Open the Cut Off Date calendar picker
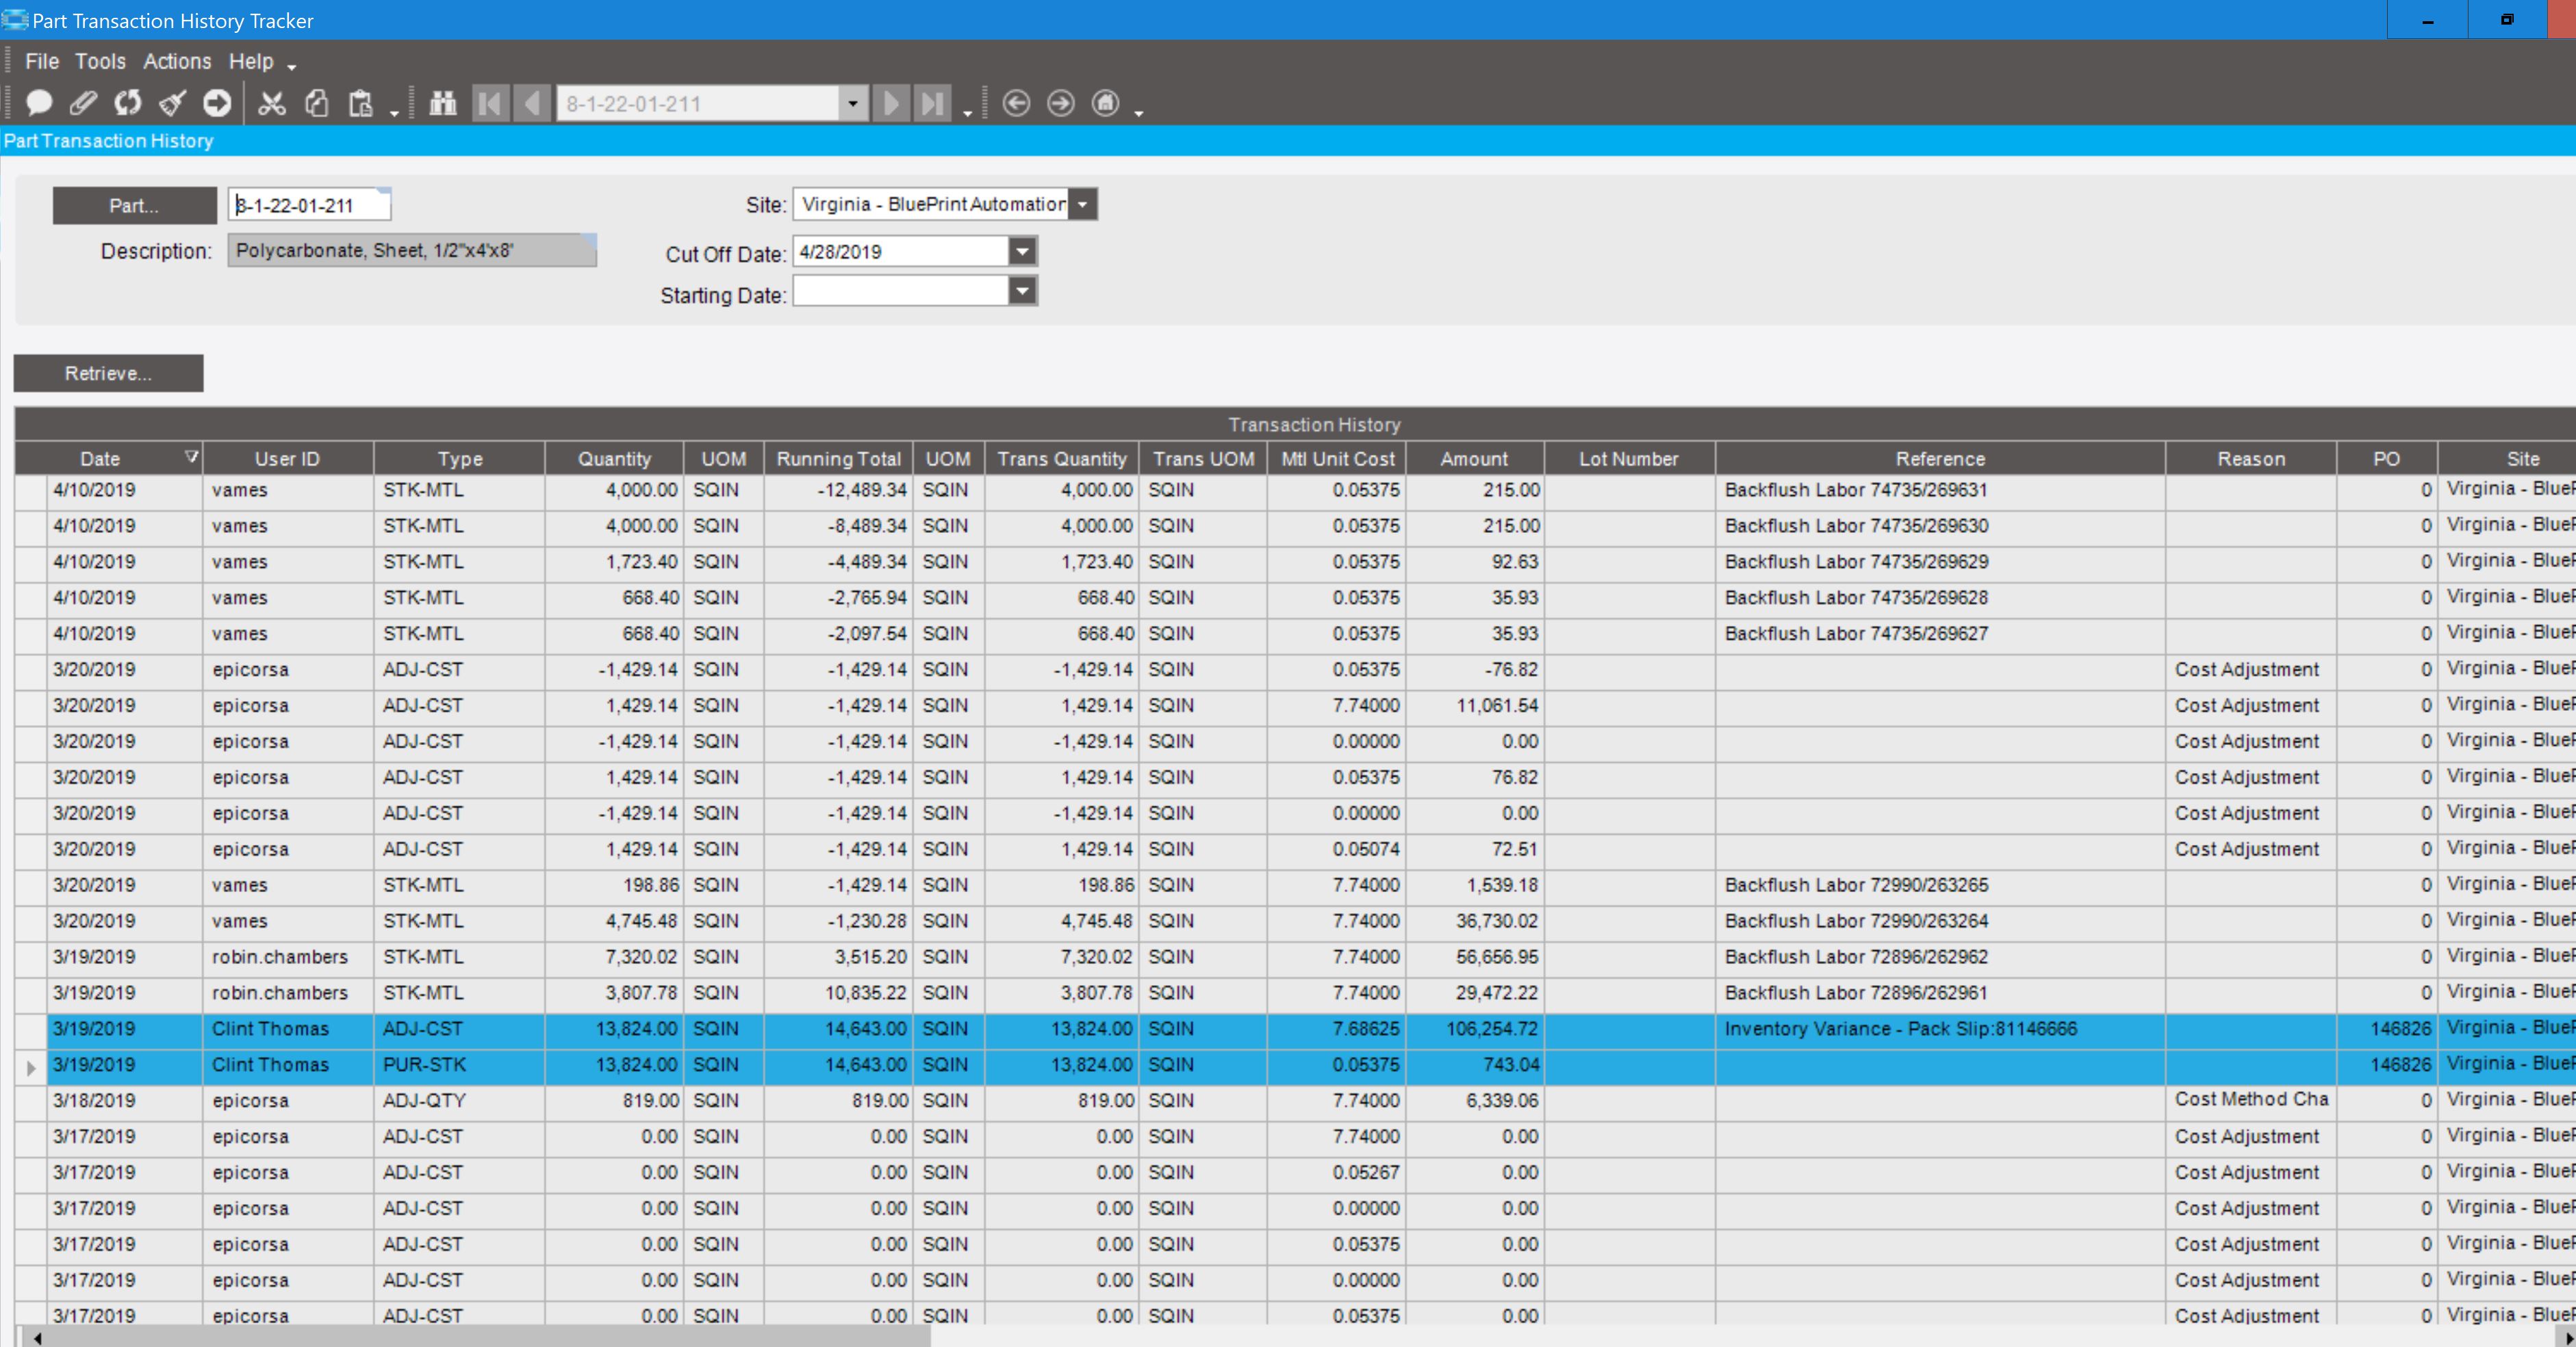2576x1347 pixels. coord(1021,251)
